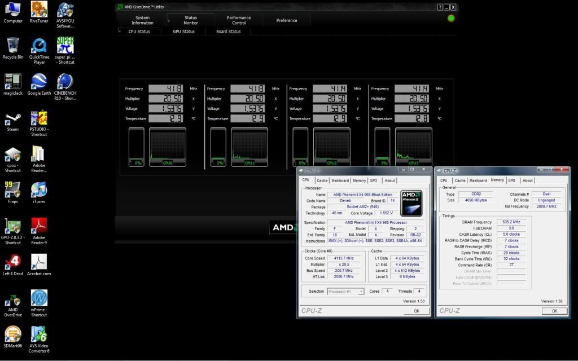Launch Fraps from the desktop

coord(13,193)
